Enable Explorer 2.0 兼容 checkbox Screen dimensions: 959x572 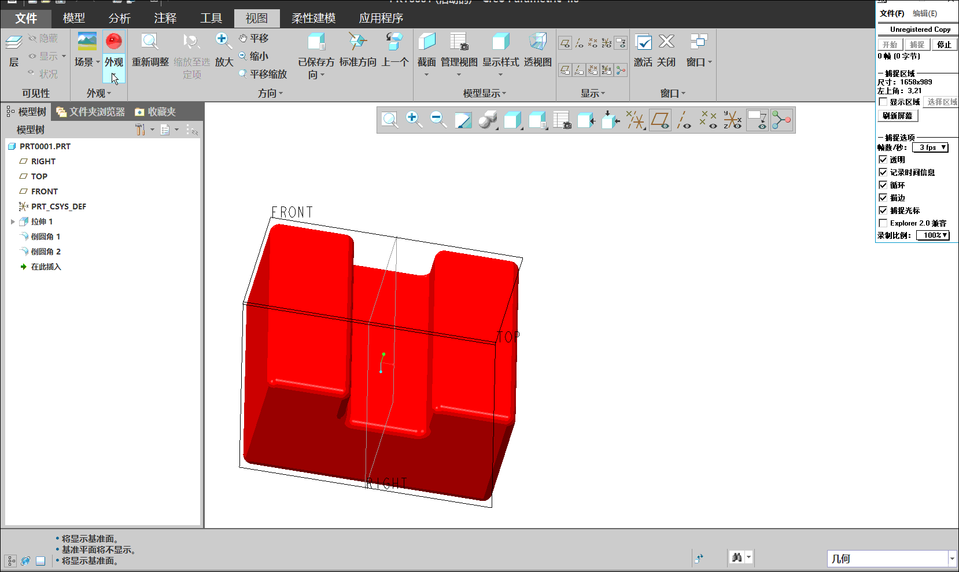click(883, 223)
